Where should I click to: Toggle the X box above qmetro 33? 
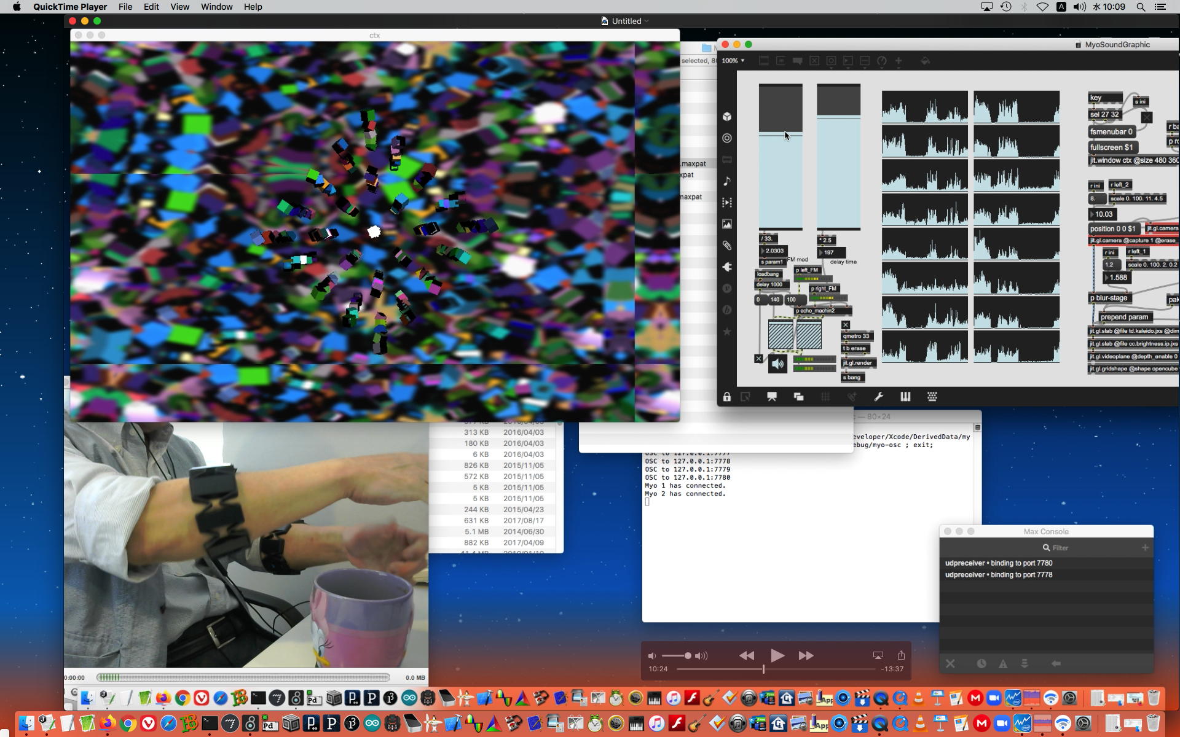pyautogui.click(x=846, y=325)
